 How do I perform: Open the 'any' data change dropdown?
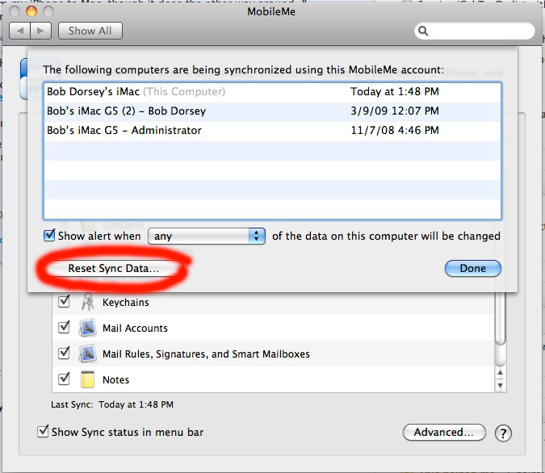[x=207, y=236]
